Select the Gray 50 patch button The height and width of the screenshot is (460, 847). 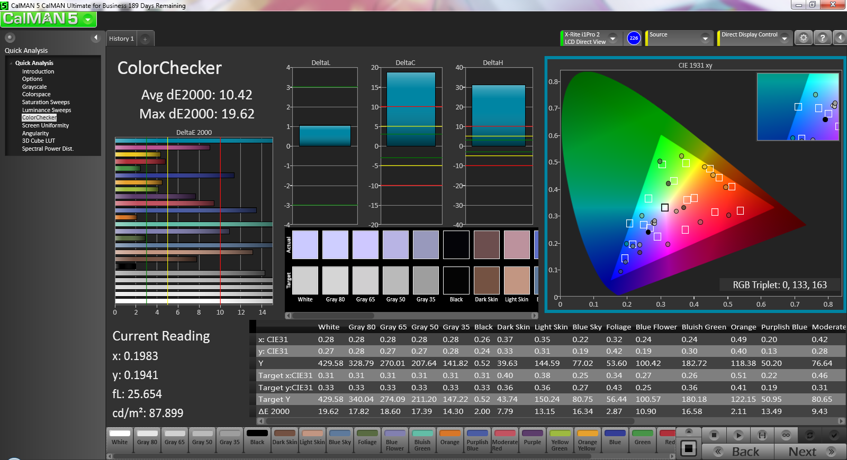202,440
